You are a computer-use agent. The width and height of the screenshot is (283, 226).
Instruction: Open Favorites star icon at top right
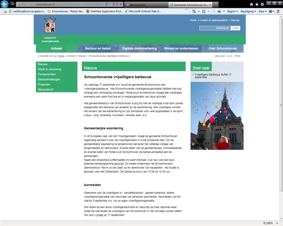click(x=257, y=5)
